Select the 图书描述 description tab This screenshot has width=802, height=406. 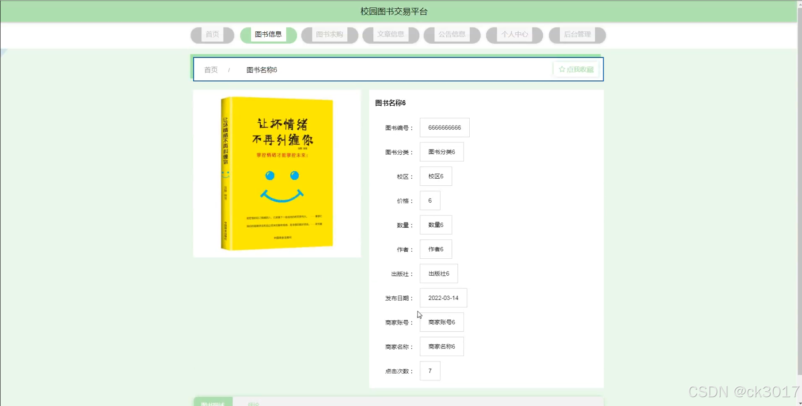pyautogui.click(x=213, y=402)
